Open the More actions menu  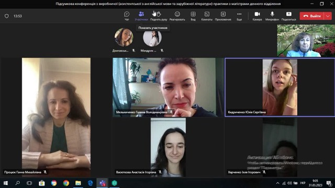tap(239, 16)
